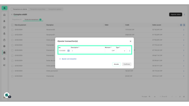Go to the next page of transactions
Viewport: 189px width, 106px height.
click(180, 97)
